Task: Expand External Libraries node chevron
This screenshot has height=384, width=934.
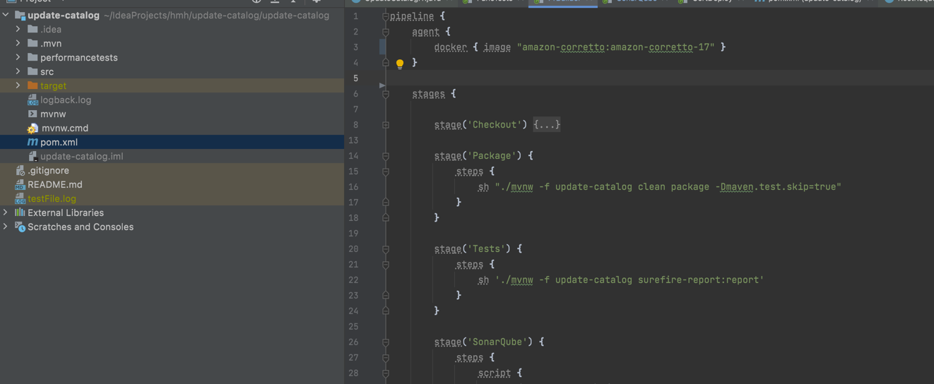Action: coord(6,212)
